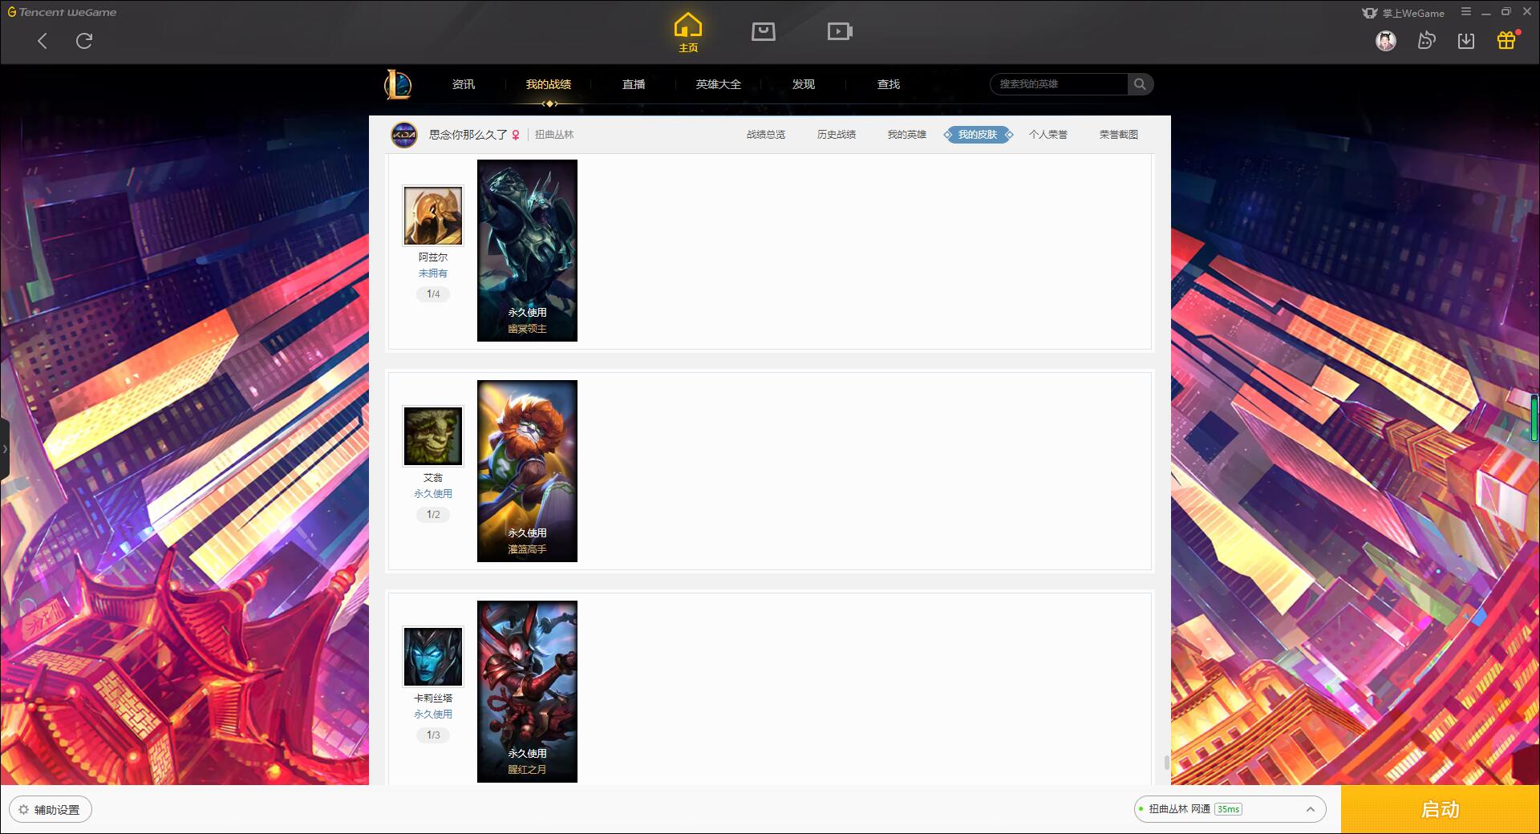The image size is (1540, 834).
Task: Click the search magnifier button
Action: point(1140,84)
